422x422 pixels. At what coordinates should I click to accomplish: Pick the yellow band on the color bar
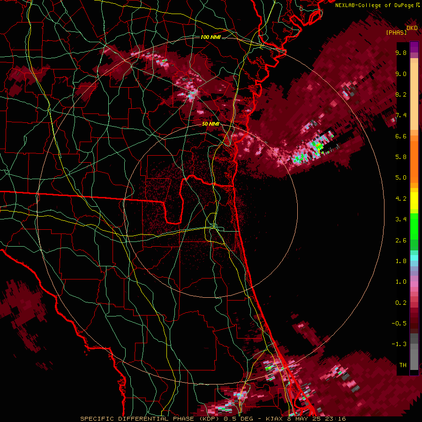(414, 201)
